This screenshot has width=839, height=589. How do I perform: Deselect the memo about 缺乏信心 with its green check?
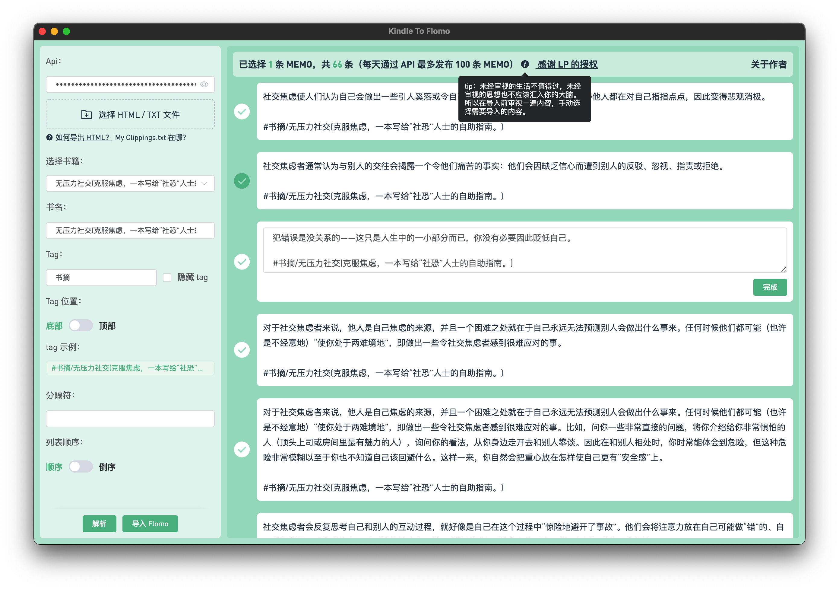click(x=242, y=181)
